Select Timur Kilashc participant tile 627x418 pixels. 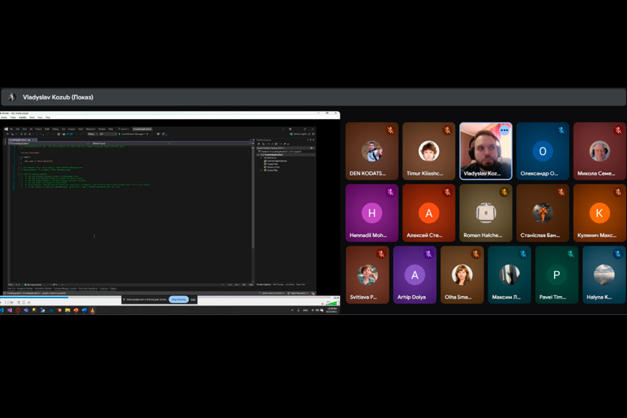(x=428, y=151)
